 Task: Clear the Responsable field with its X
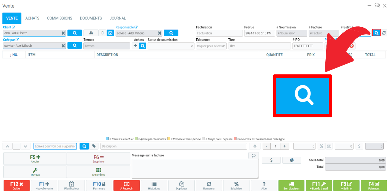click(x=159, y=33)
